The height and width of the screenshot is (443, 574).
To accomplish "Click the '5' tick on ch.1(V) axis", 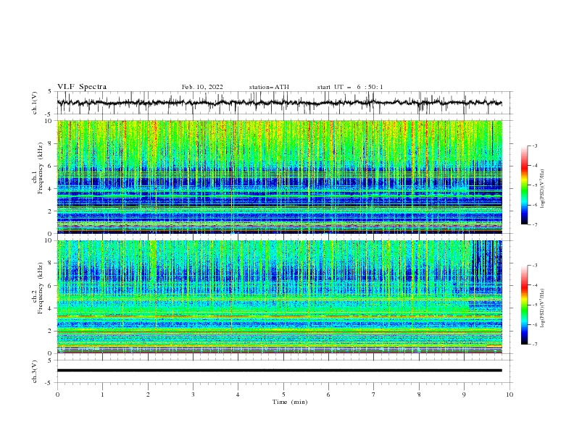I will click(50, 92).
